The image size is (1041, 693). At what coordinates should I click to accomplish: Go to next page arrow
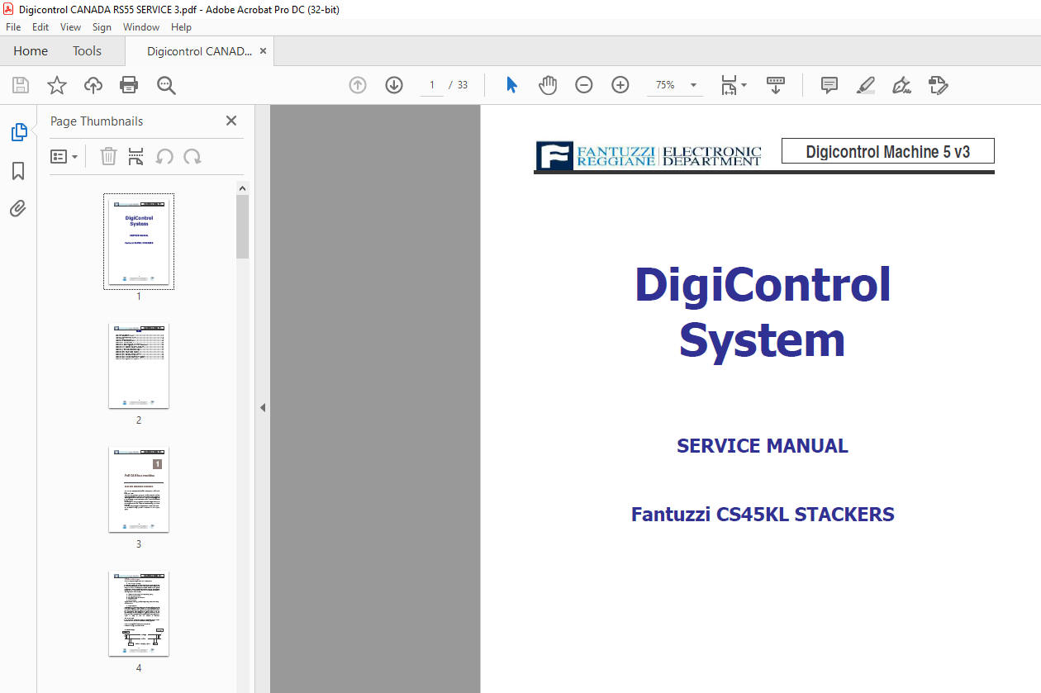[394, 85]
